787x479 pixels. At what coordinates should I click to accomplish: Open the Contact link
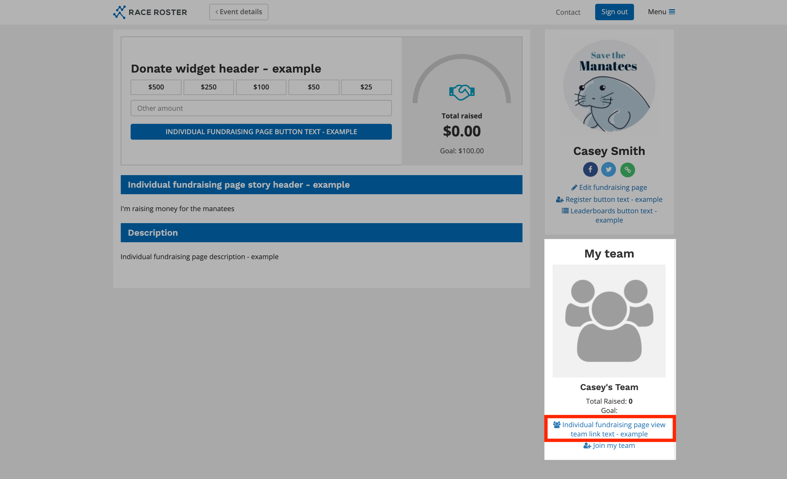568,12
